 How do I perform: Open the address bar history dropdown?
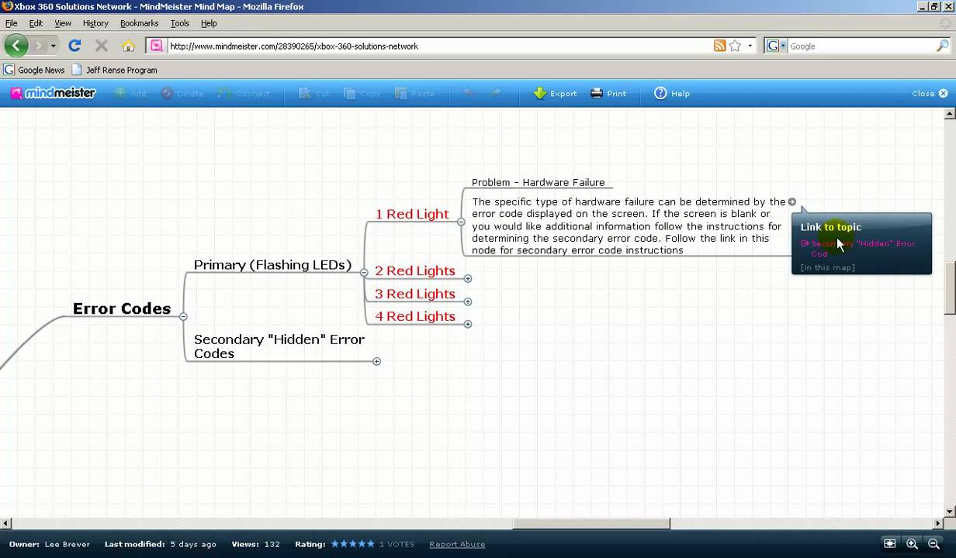pyautogui.click(x=750, y=46)
